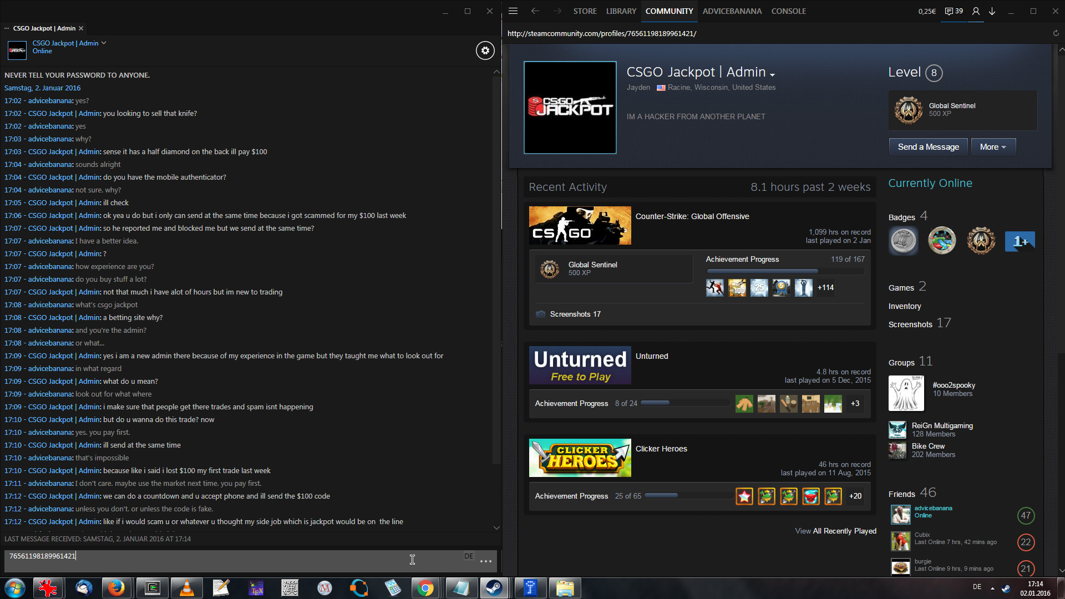The height and width of the screenshot is (599, 1065).
Task: Go back with the left arrow
Action: point(535,11)
